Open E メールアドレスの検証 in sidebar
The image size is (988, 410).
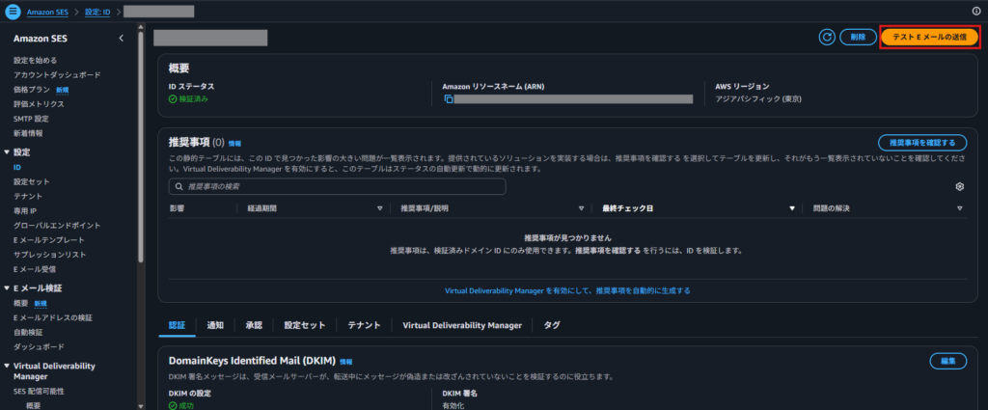(53, 318)
